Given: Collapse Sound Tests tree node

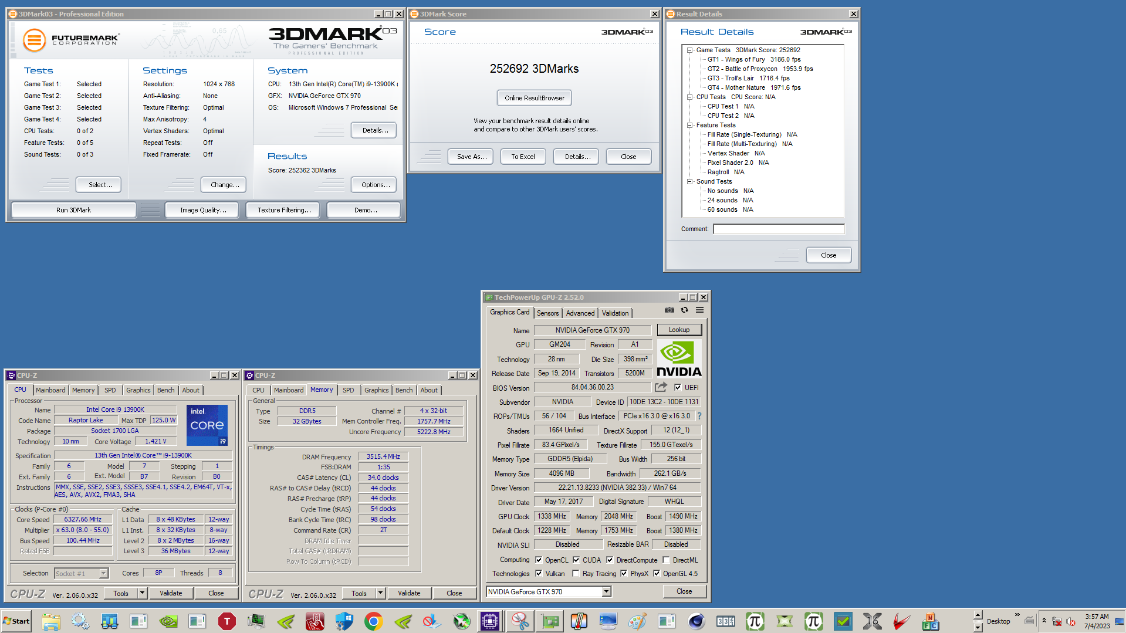Looking at the screenshot, I should click(690, 181).
